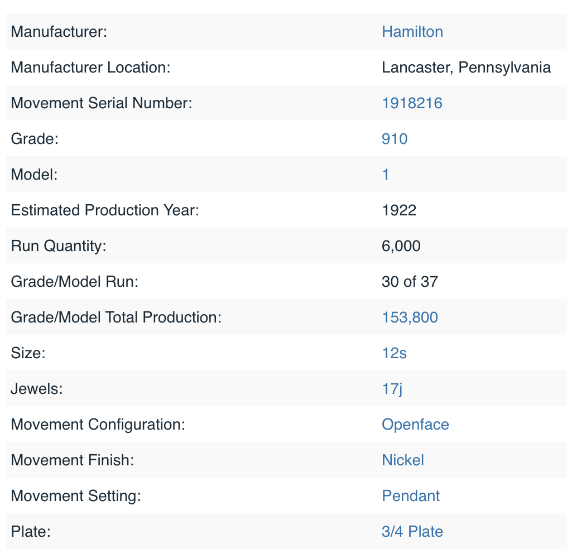This screenshot has height=549, width=567.
Task: Click the Movement Configuration label
Action: pyautogui.click(x=98, y=425)
